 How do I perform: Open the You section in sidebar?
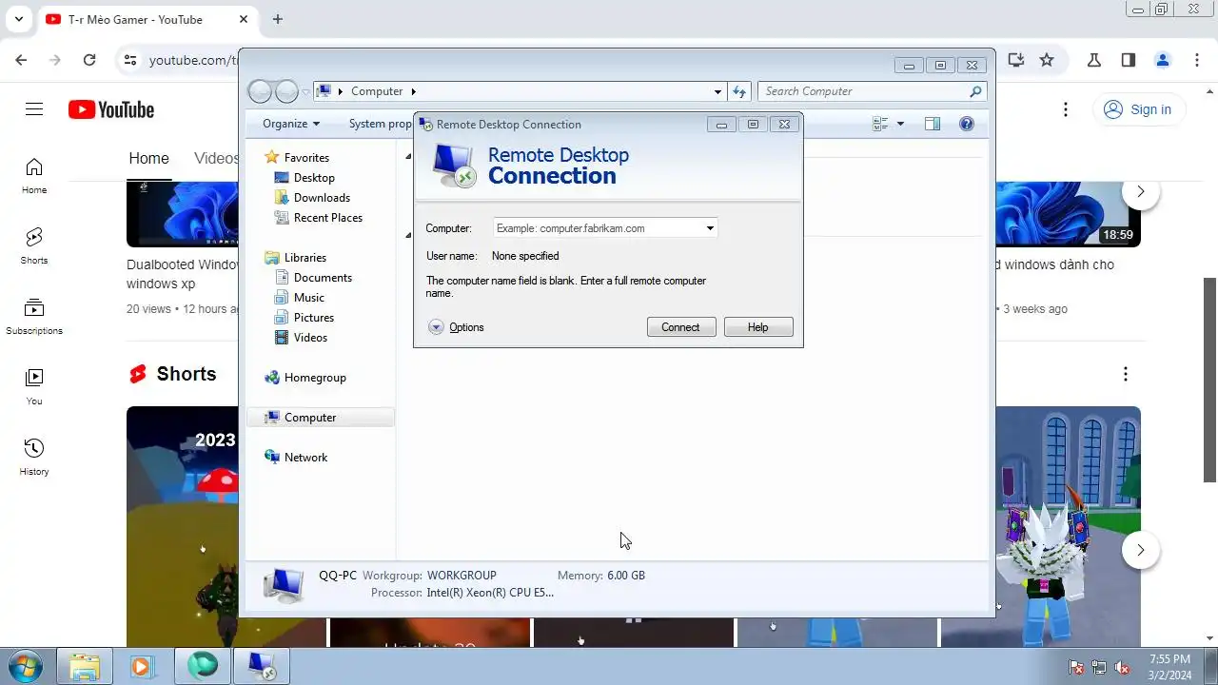click(34, 387)
